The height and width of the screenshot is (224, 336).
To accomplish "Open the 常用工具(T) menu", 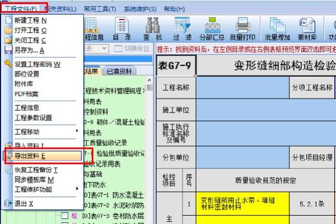I will tap(100, 9).
